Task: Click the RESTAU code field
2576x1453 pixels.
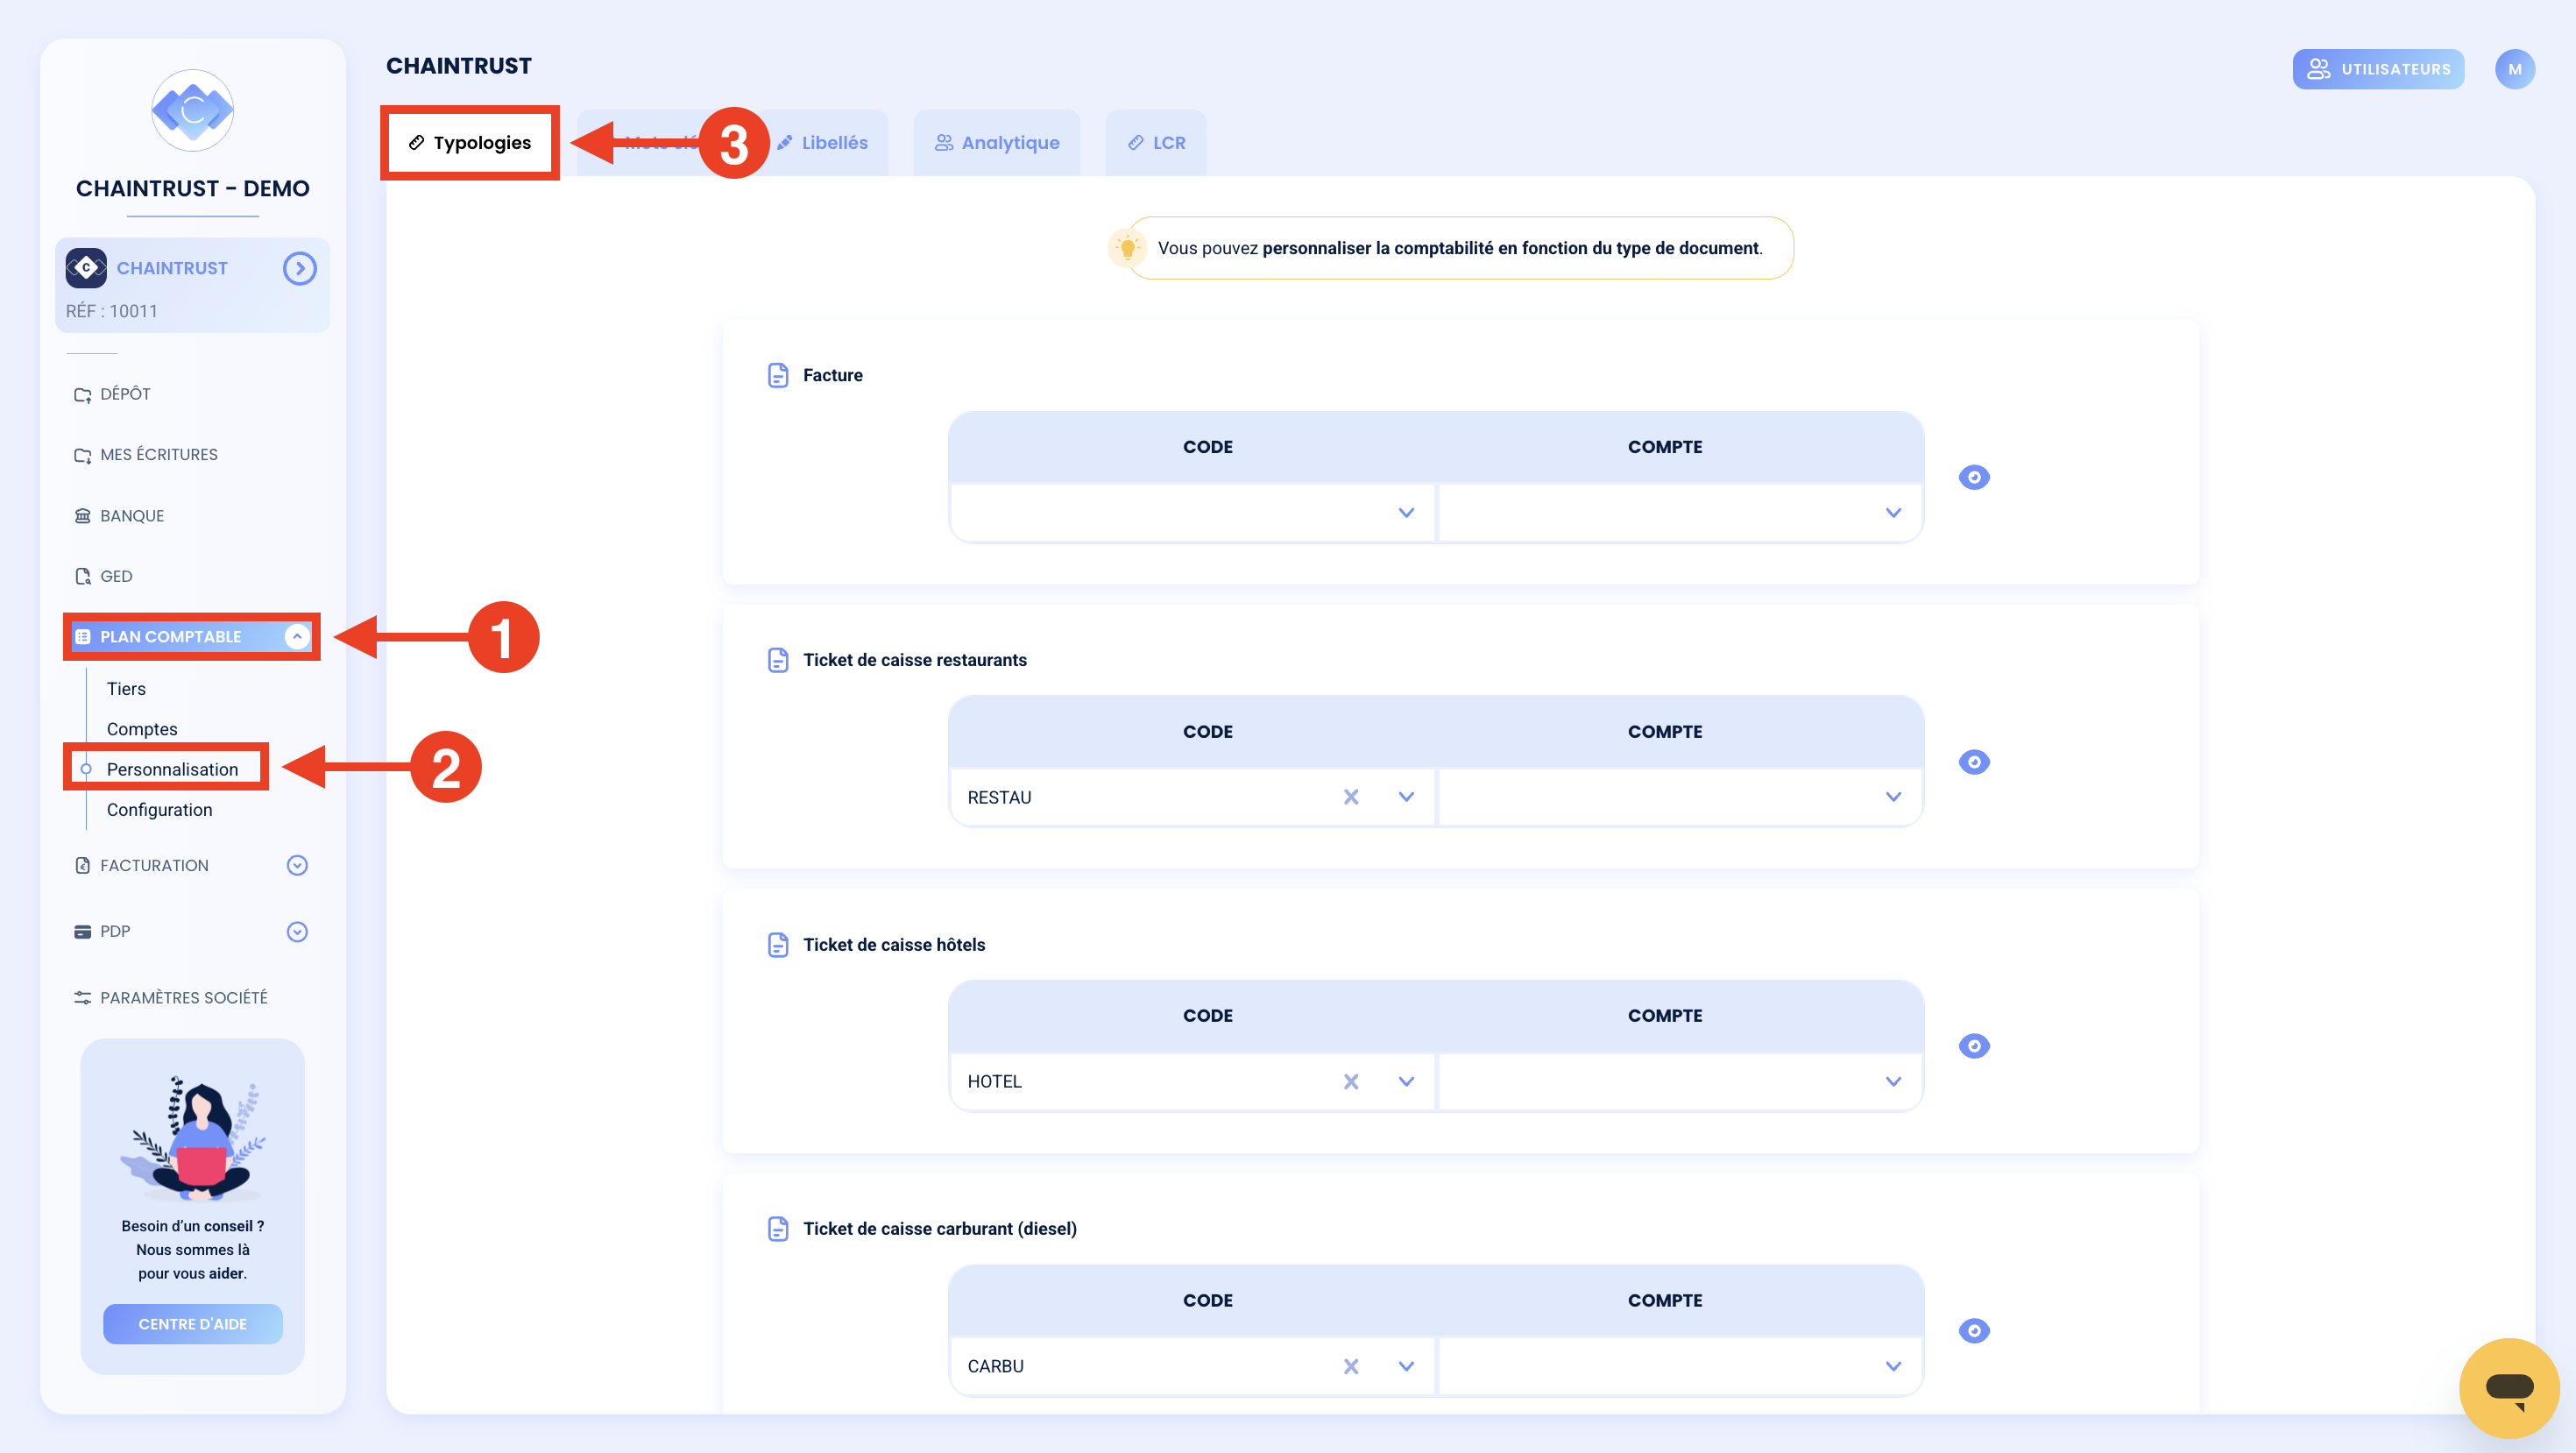Action: [x=1192, y=797]
